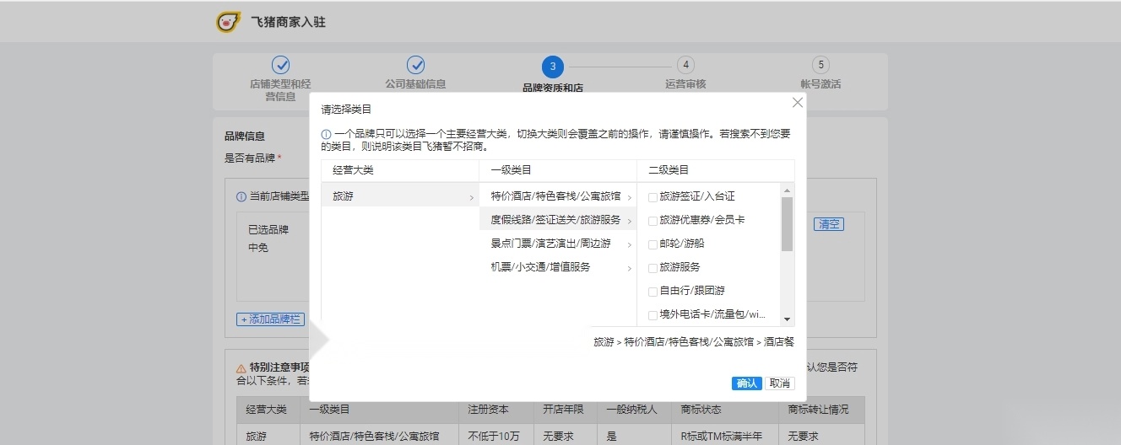This screenshot has width=1121, height=445.
Task: Select 特价酒店/特色客栈/公寓旅馆 first-level category
Action: point(558,196)
